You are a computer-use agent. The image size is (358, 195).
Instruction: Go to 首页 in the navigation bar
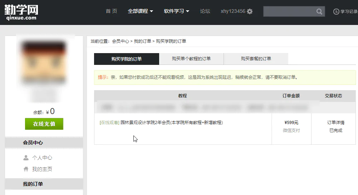pyautogui.click(x=112, y=11)
